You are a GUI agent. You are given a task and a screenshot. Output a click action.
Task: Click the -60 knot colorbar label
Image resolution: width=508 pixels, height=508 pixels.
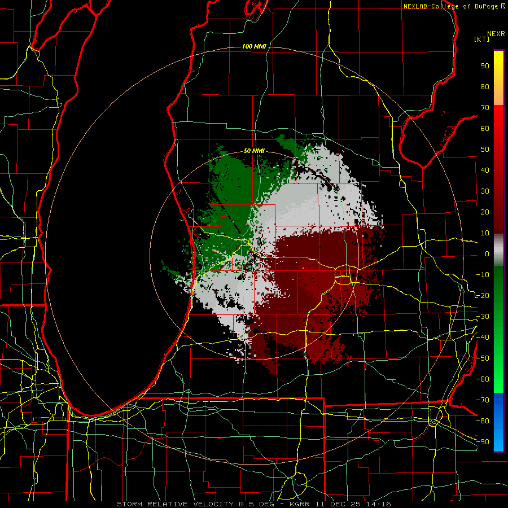tap(483, 379)
